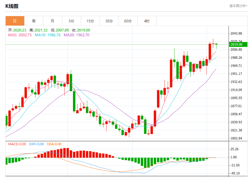Open the 4时 chart tab
Image resolution: width=252 pixels, height=177 pixels.
click(x=147, y=21)
